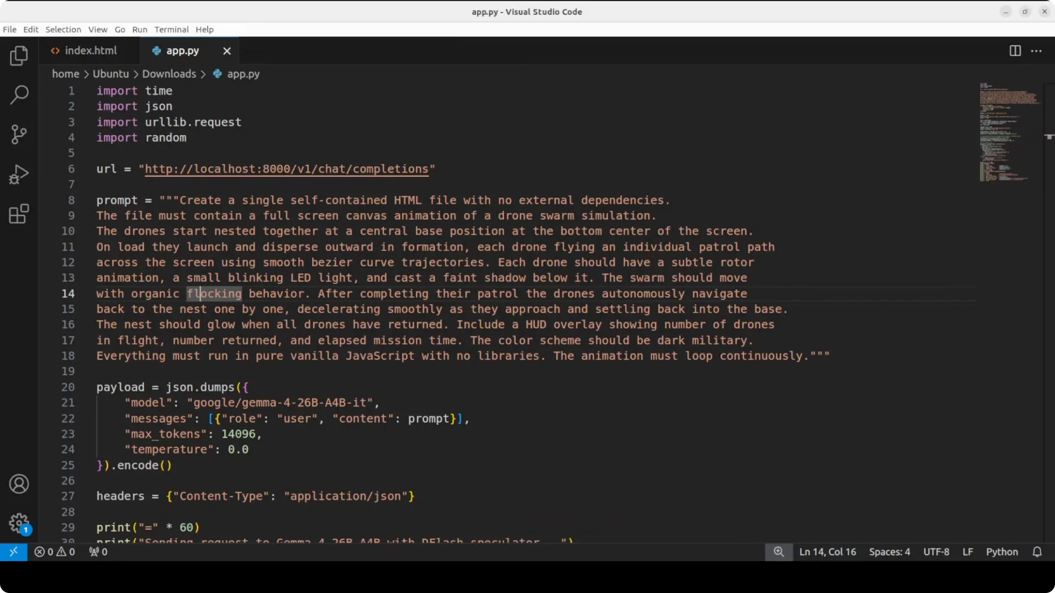Image resolution: width=1055 pixels, height=593 pixels.
Task: Open the Search view
Action: pos(19,94)
